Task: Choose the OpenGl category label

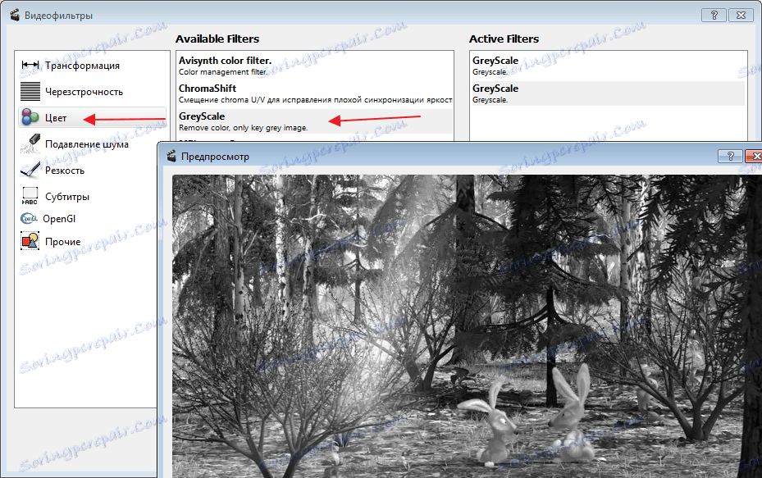Action: 59,219
